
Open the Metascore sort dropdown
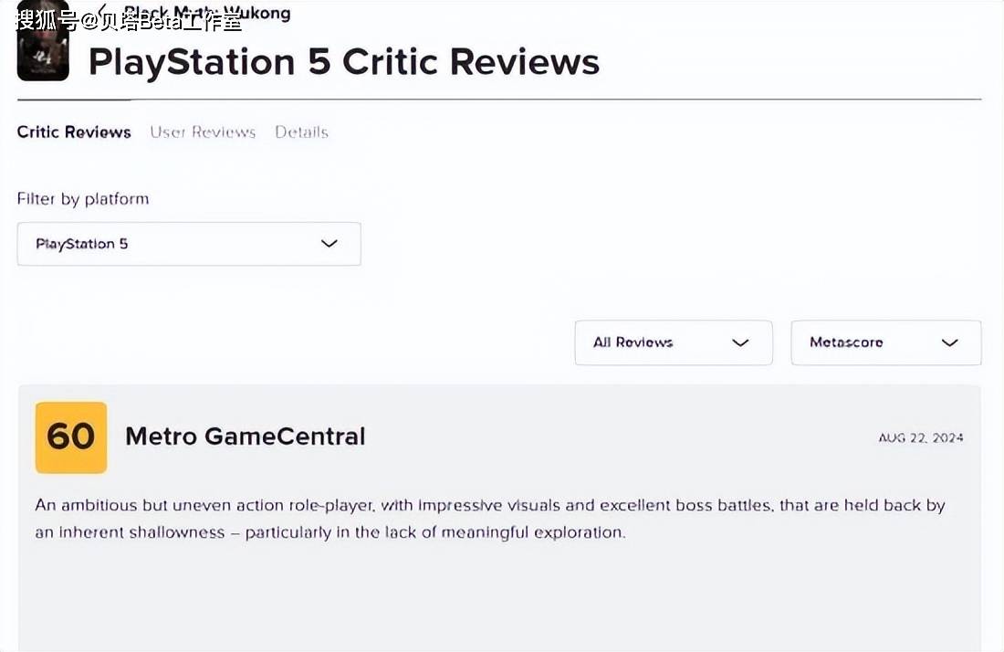click(x=885, y=342)
